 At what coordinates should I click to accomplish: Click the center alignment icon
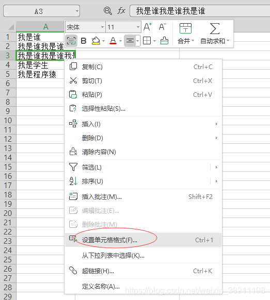tap(130, 41)
